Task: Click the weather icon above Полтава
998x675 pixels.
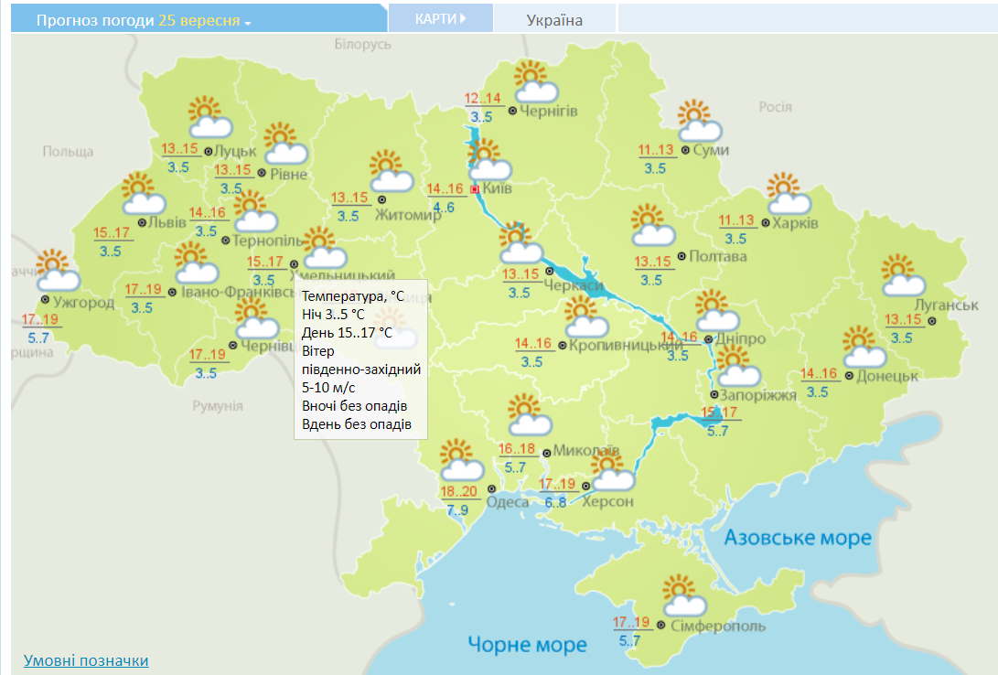Action: (652, 226)
